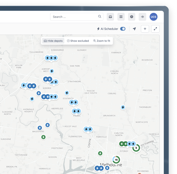
Task: Toggle the AI Scheduler switch
Action: tap(123, 29)
